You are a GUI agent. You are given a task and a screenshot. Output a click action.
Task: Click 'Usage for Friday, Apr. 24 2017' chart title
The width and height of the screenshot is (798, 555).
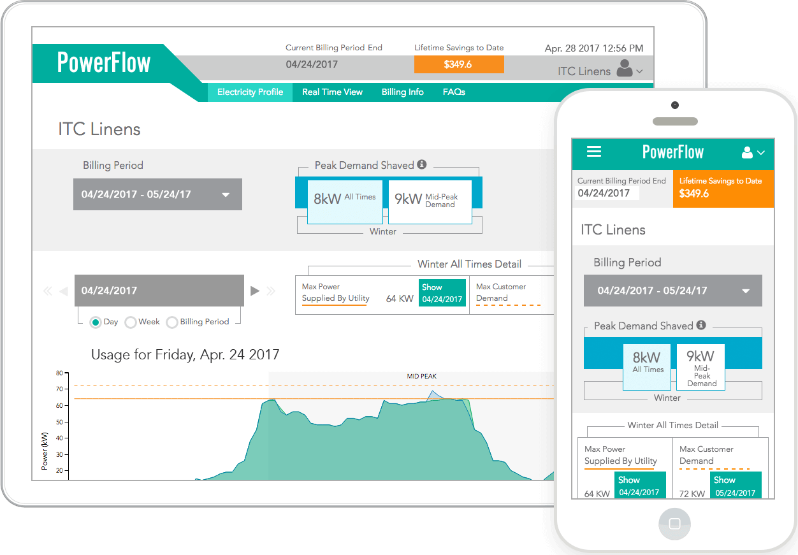(x=185, y=355)
